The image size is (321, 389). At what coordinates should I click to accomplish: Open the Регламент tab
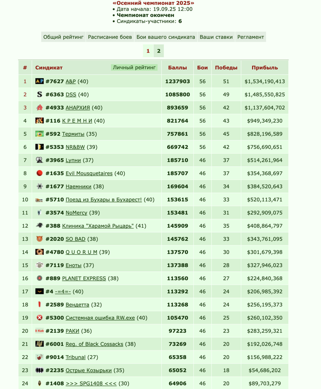[x=251, y=37]
